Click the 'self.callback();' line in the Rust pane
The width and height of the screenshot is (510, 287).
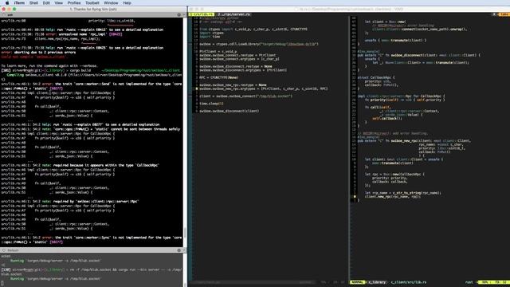[387, 119]
